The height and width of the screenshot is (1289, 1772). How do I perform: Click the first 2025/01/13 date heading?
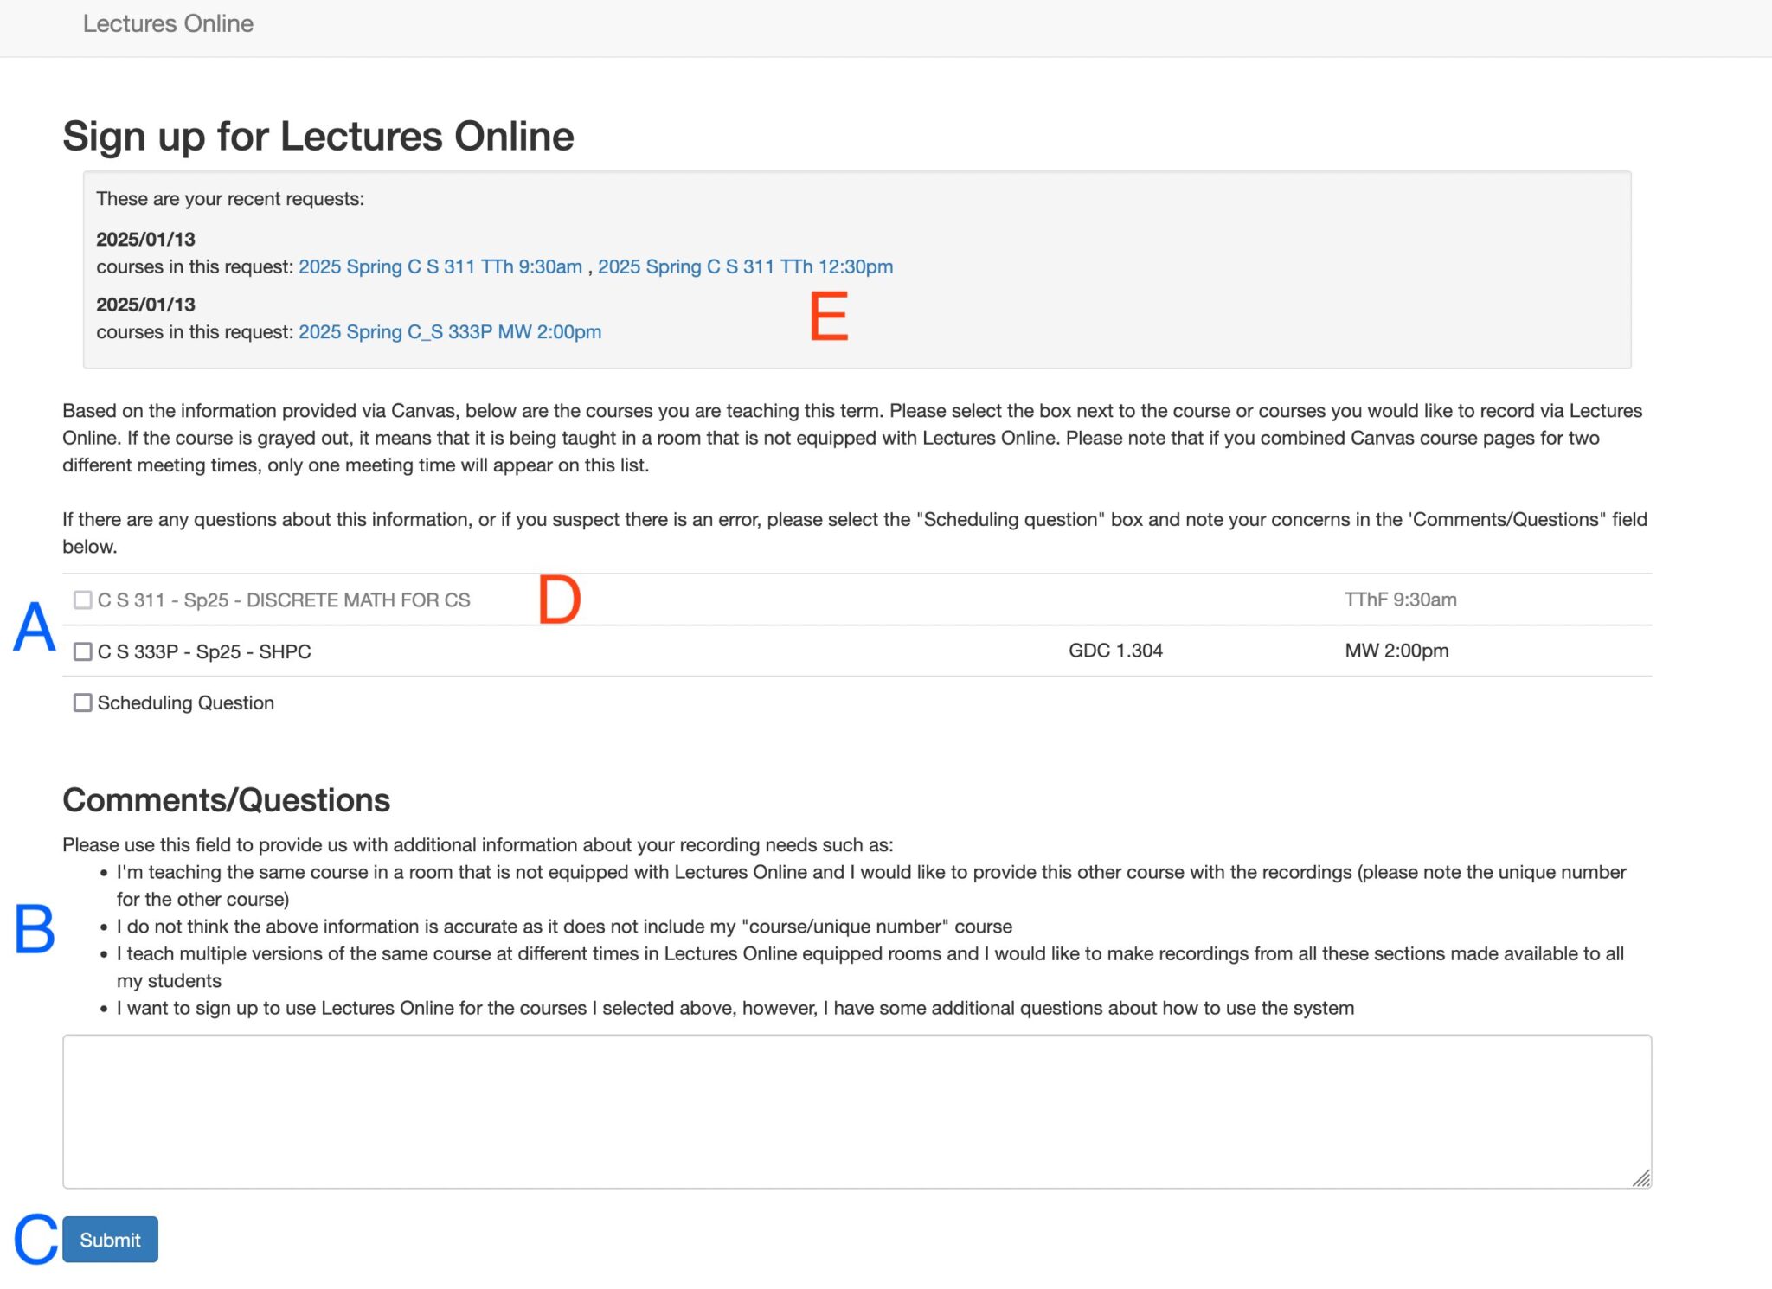145,240
